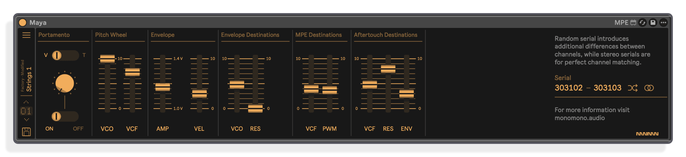Image resolution: width=686 pixels, height=157 pixels.
Task: Click the Envelope VEL slider handle
Action: (x=199, y=94)
